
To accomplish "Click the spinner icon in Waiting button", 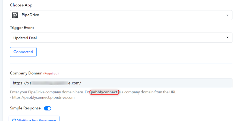I will pos(14,120).
